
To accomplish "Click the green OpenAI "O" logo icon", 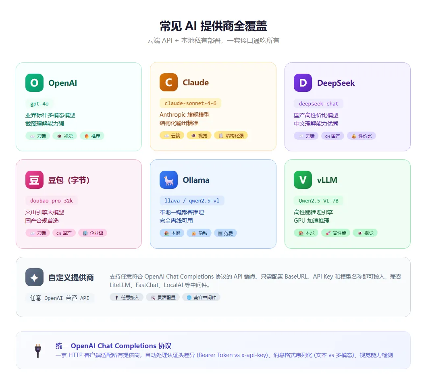I will (x=34, y=83).
